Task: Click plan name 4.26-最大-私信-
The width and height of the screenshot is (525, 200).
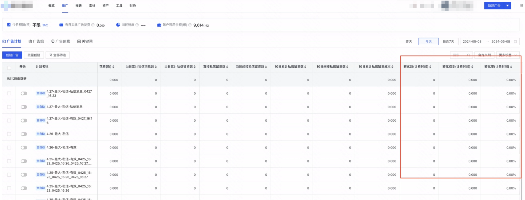Action: 58,134
